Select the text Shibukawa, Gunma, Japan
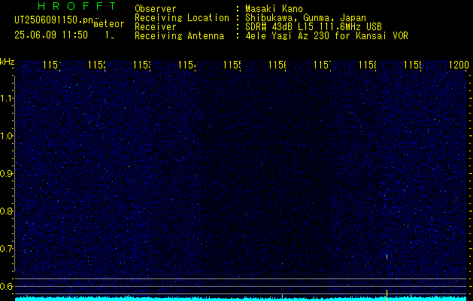The height and width of the screenshot is (301, 473). 305,18
